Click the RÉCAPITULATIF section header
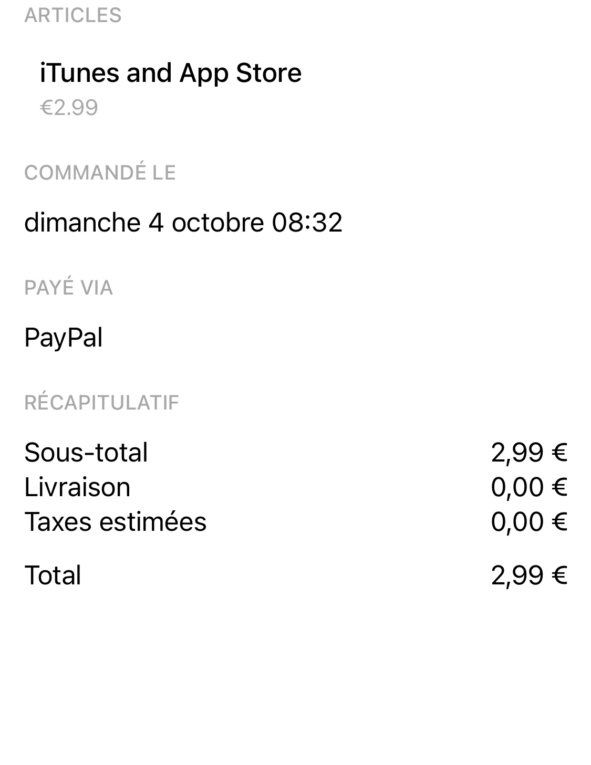 pos(101,403)
